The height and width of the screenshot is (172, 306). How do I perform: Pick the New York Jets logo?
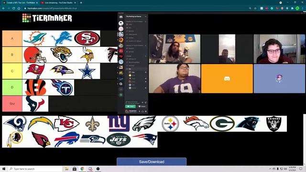click(119, 140)
